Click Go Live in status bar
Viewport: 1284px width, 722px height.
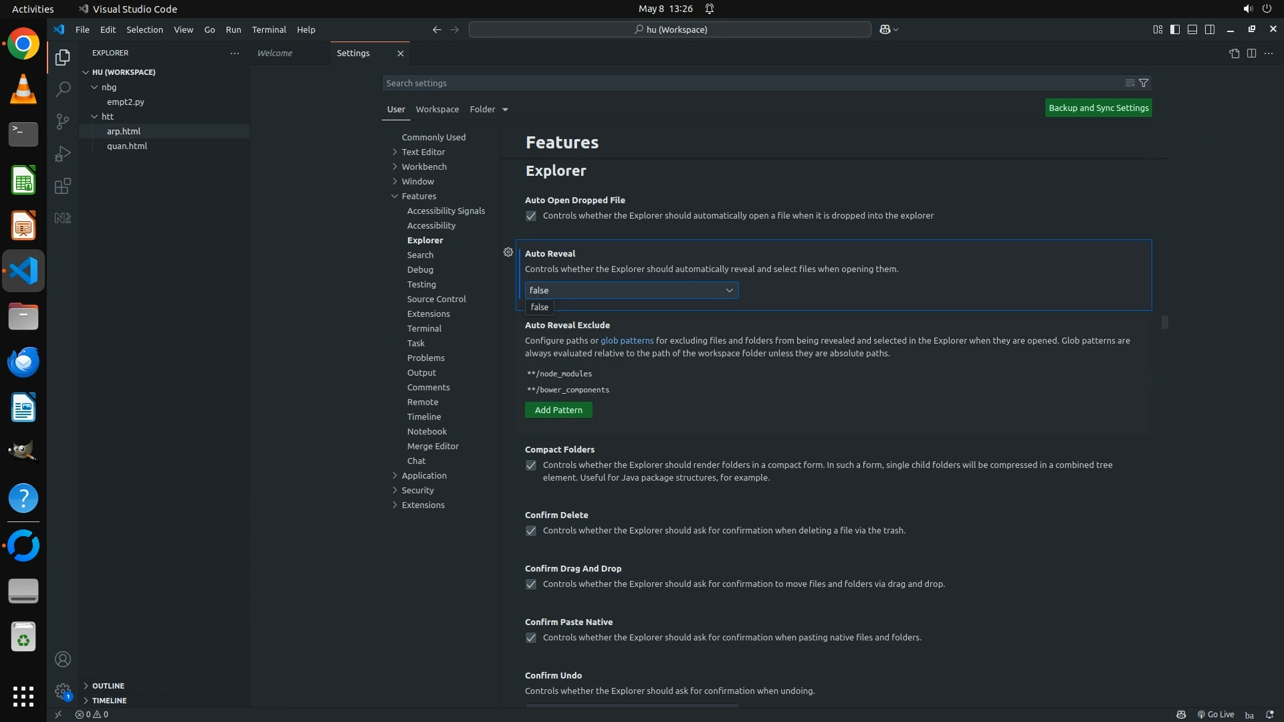(1215, 714)
